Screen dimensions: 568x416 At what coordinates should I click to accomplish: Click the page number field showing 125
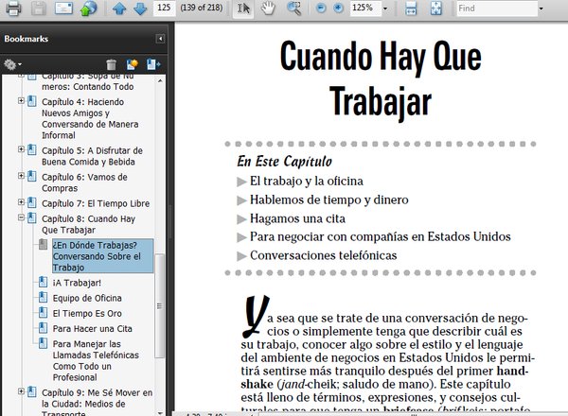pyautogui.click(x=164, y=8)
